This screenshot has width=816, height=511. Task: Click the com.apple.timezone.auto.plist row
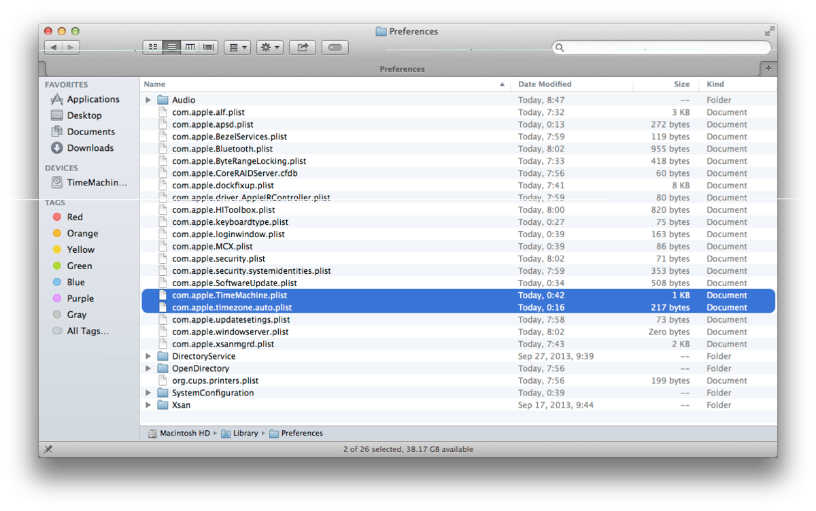[x=458, y=308]
